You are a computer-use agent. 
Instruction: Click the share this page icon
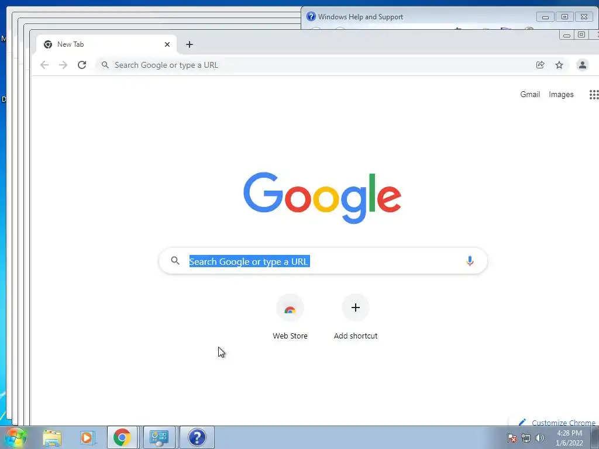540,65
